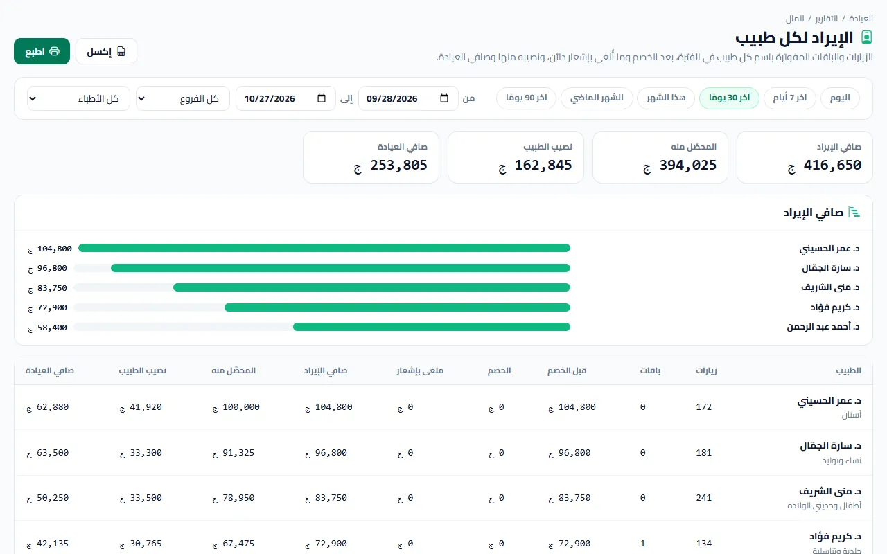887x554 pixels.
Task: Click the collected amount 100,000 cell
Action: coord(236,407)
